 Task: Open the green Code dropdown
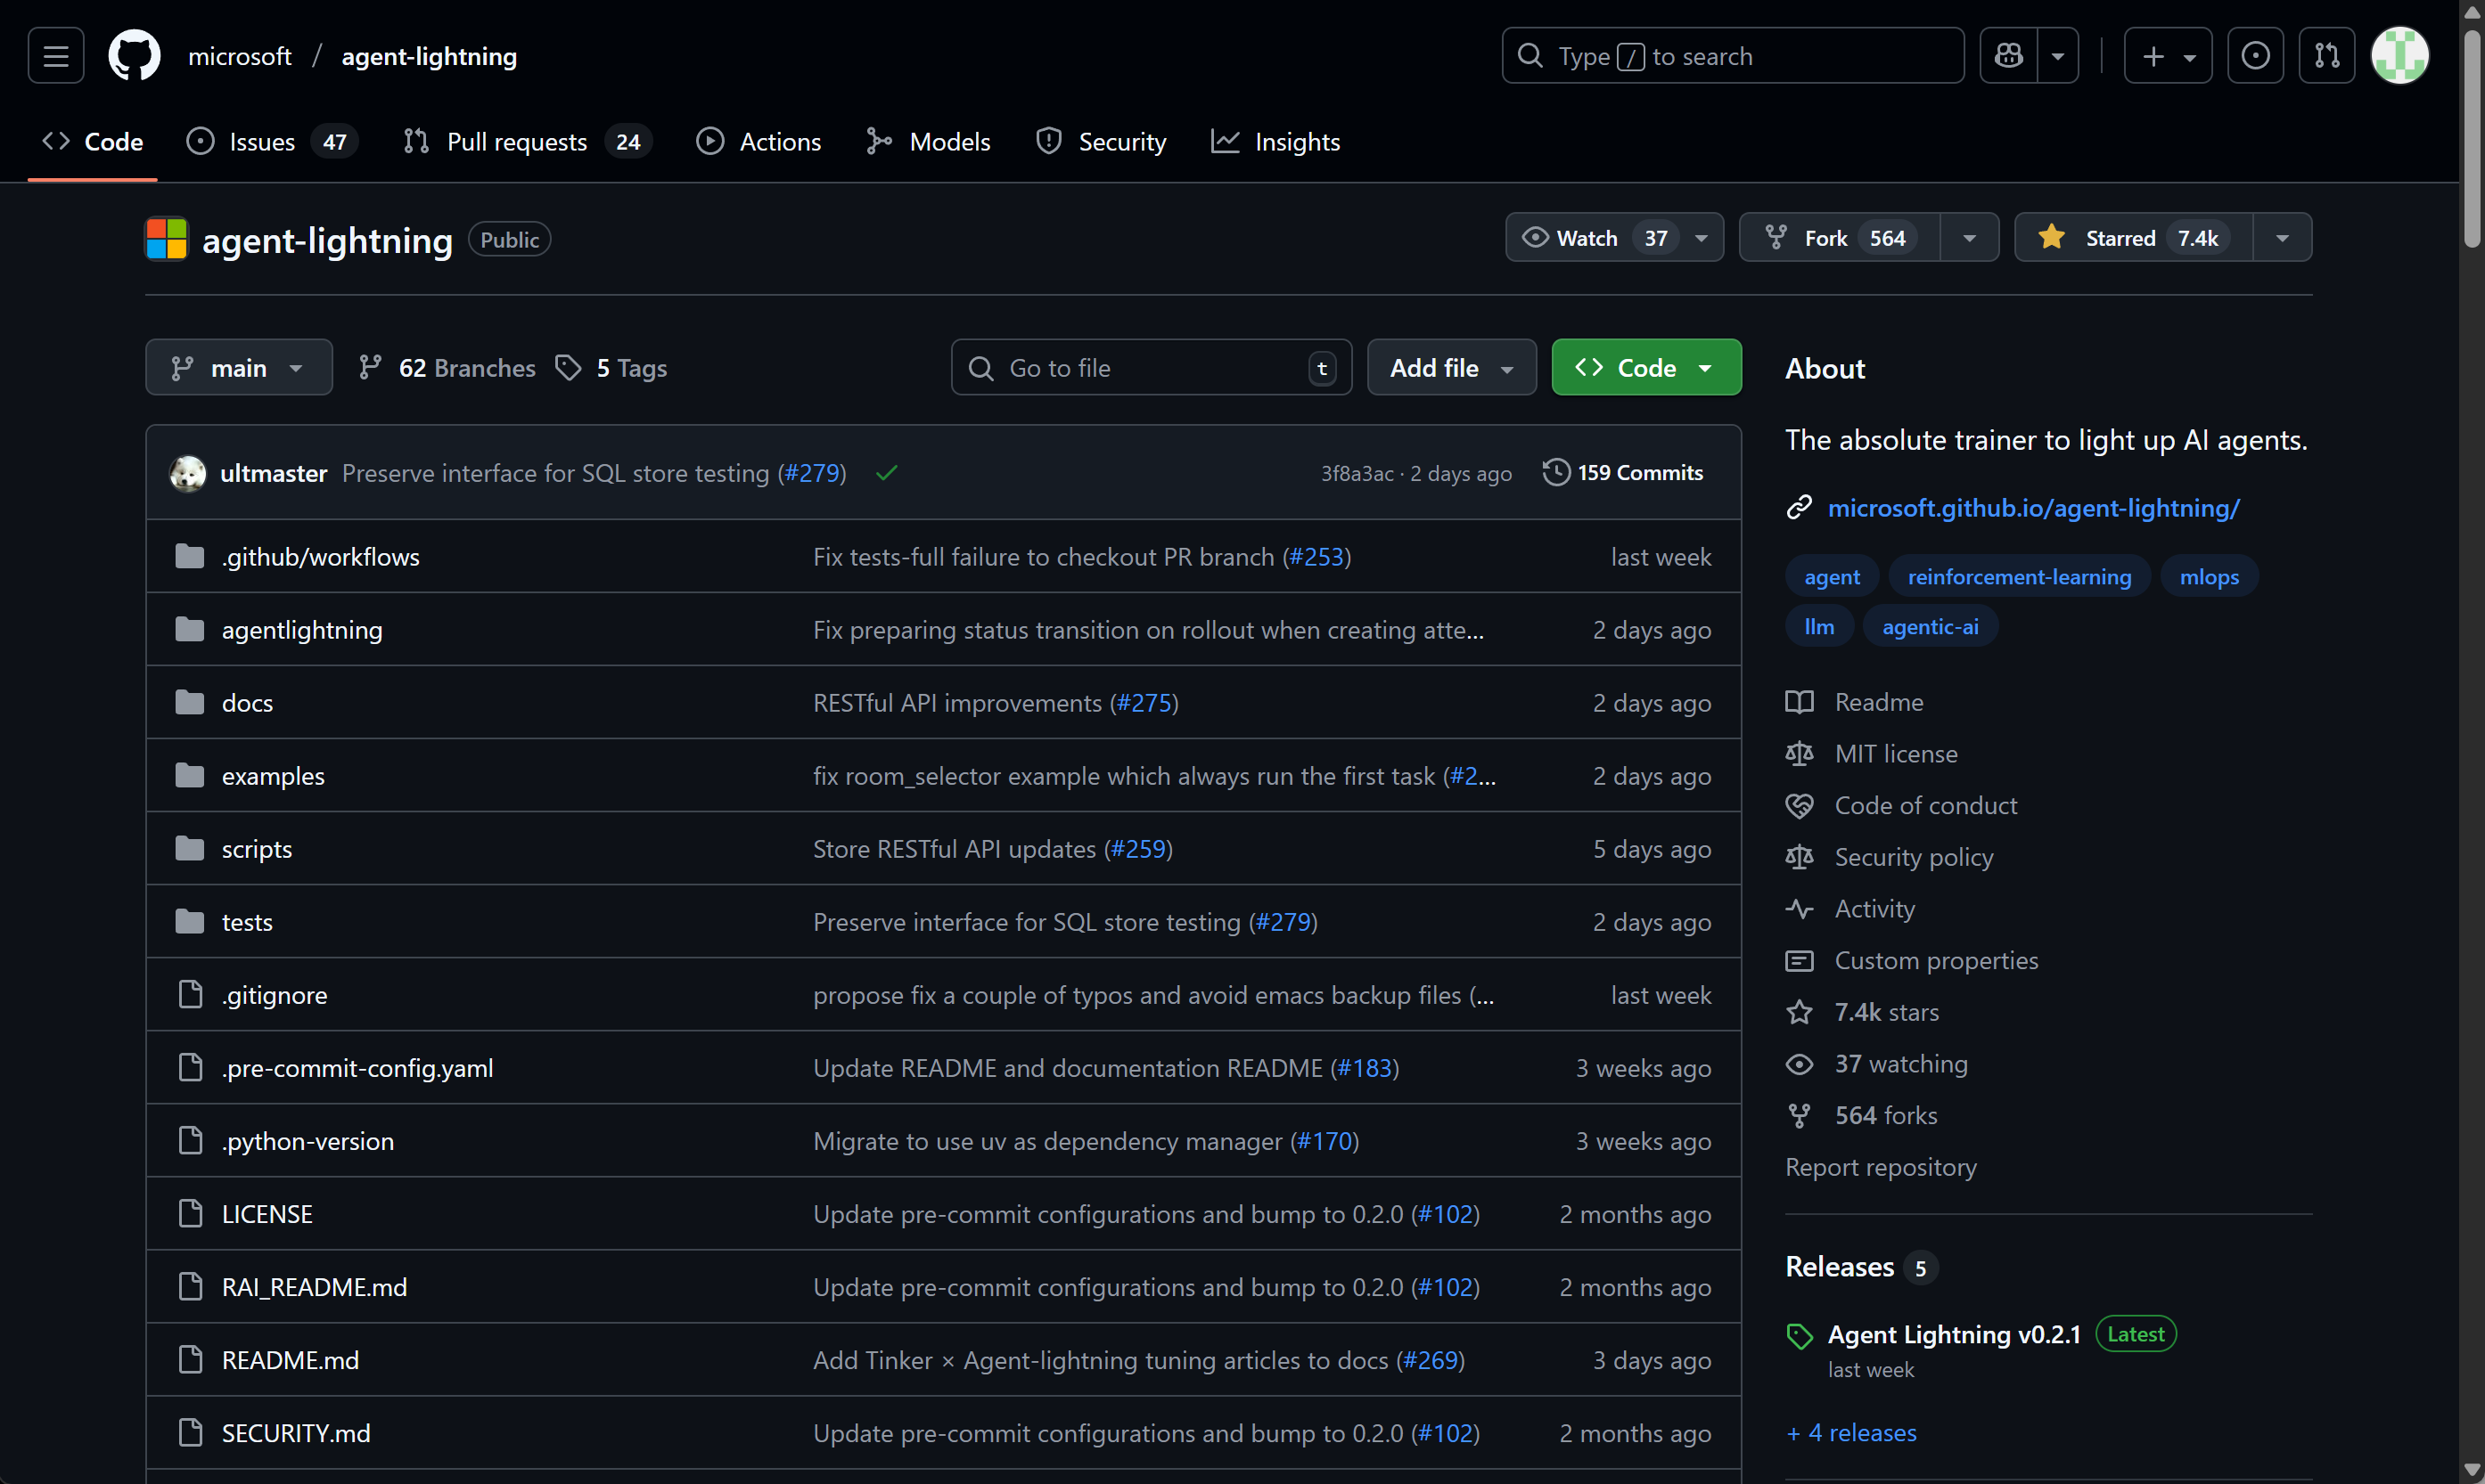[x=1645, y=368]
